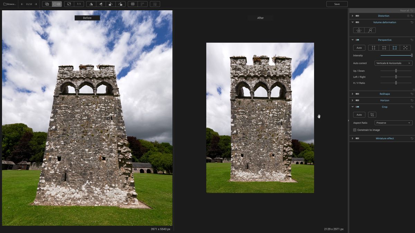
Task: Expand the ReShape panel
Action: pos(352,94)
